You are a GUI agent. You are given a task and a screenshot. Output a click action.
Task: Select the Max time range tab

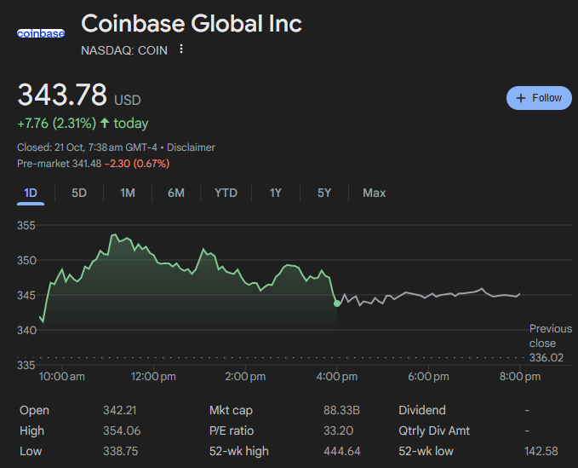tap(374, 193)
